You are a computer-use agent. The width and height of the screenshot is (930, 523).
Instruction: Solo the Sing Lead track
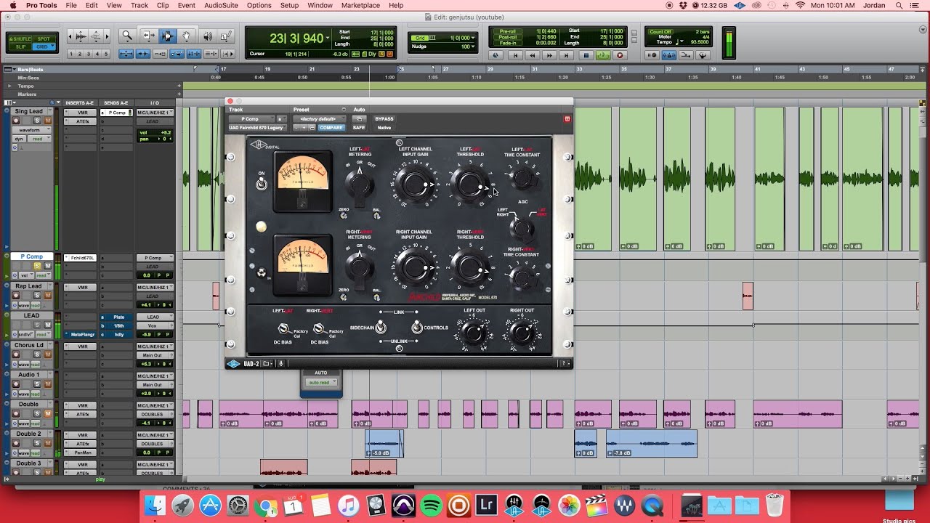(38, 121)
